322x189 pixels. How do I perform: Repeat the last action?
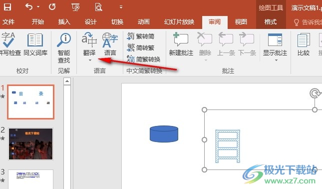tap(52, 7)
